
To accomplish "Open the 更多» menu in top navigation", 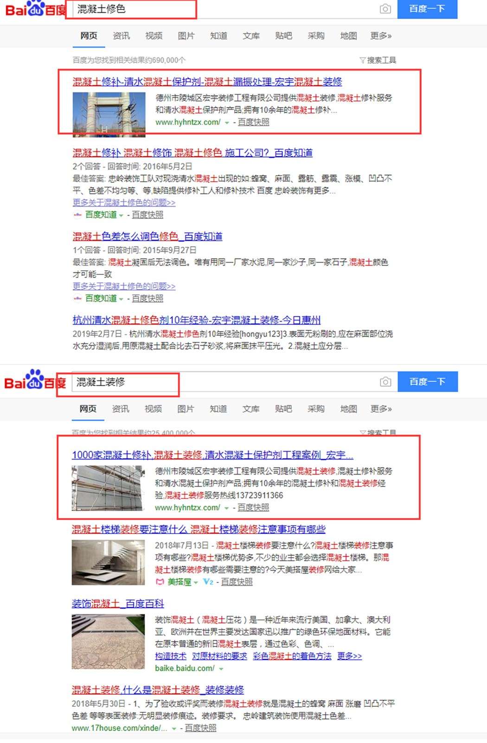I will pos(381,36).
